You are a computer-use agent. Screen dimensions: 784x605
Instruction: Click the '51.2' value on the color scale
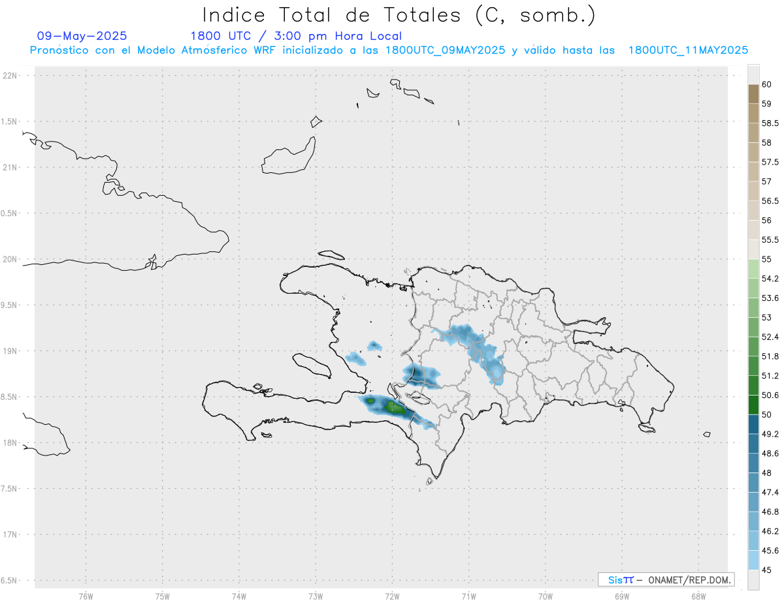(x=770, y=375)
